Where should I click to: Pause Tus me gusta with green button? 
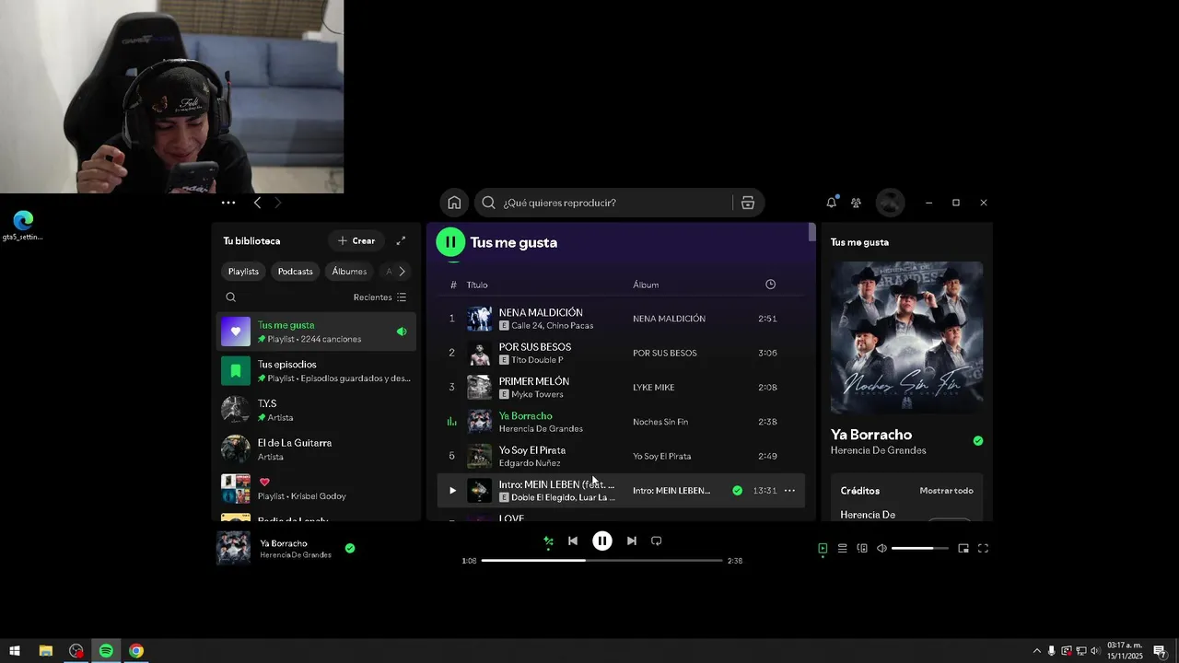click(450, 242)
